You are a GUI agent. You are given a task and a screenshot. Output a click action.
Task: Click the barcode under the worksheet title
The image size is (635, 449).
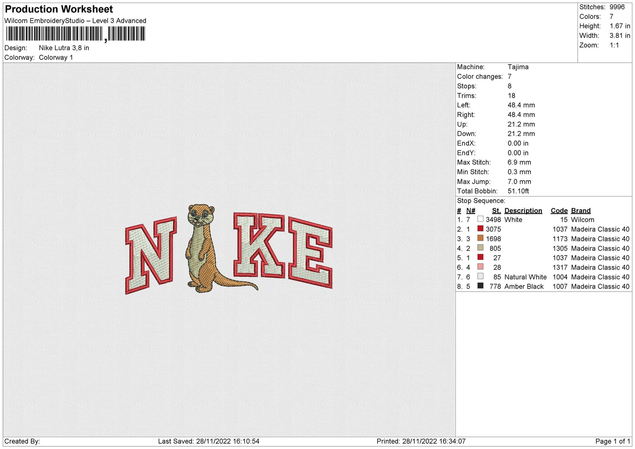(75, 34)
